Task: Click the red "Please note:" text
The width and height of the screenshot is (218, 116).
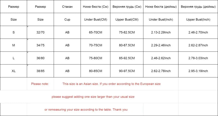Action: pos(40,84)
